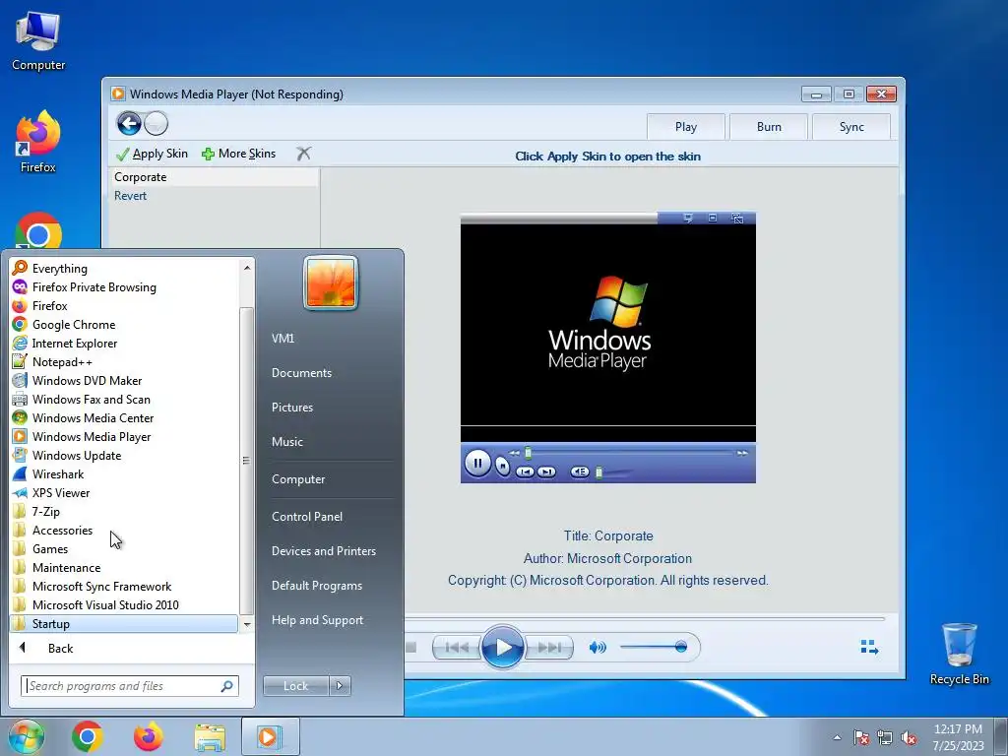Open the Windows Start button
1008x756 pixels.
[x=27, y=736]
